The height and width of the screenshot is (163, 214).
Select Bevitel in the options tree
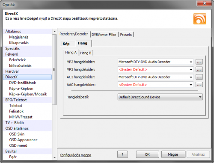coord(27,151)
